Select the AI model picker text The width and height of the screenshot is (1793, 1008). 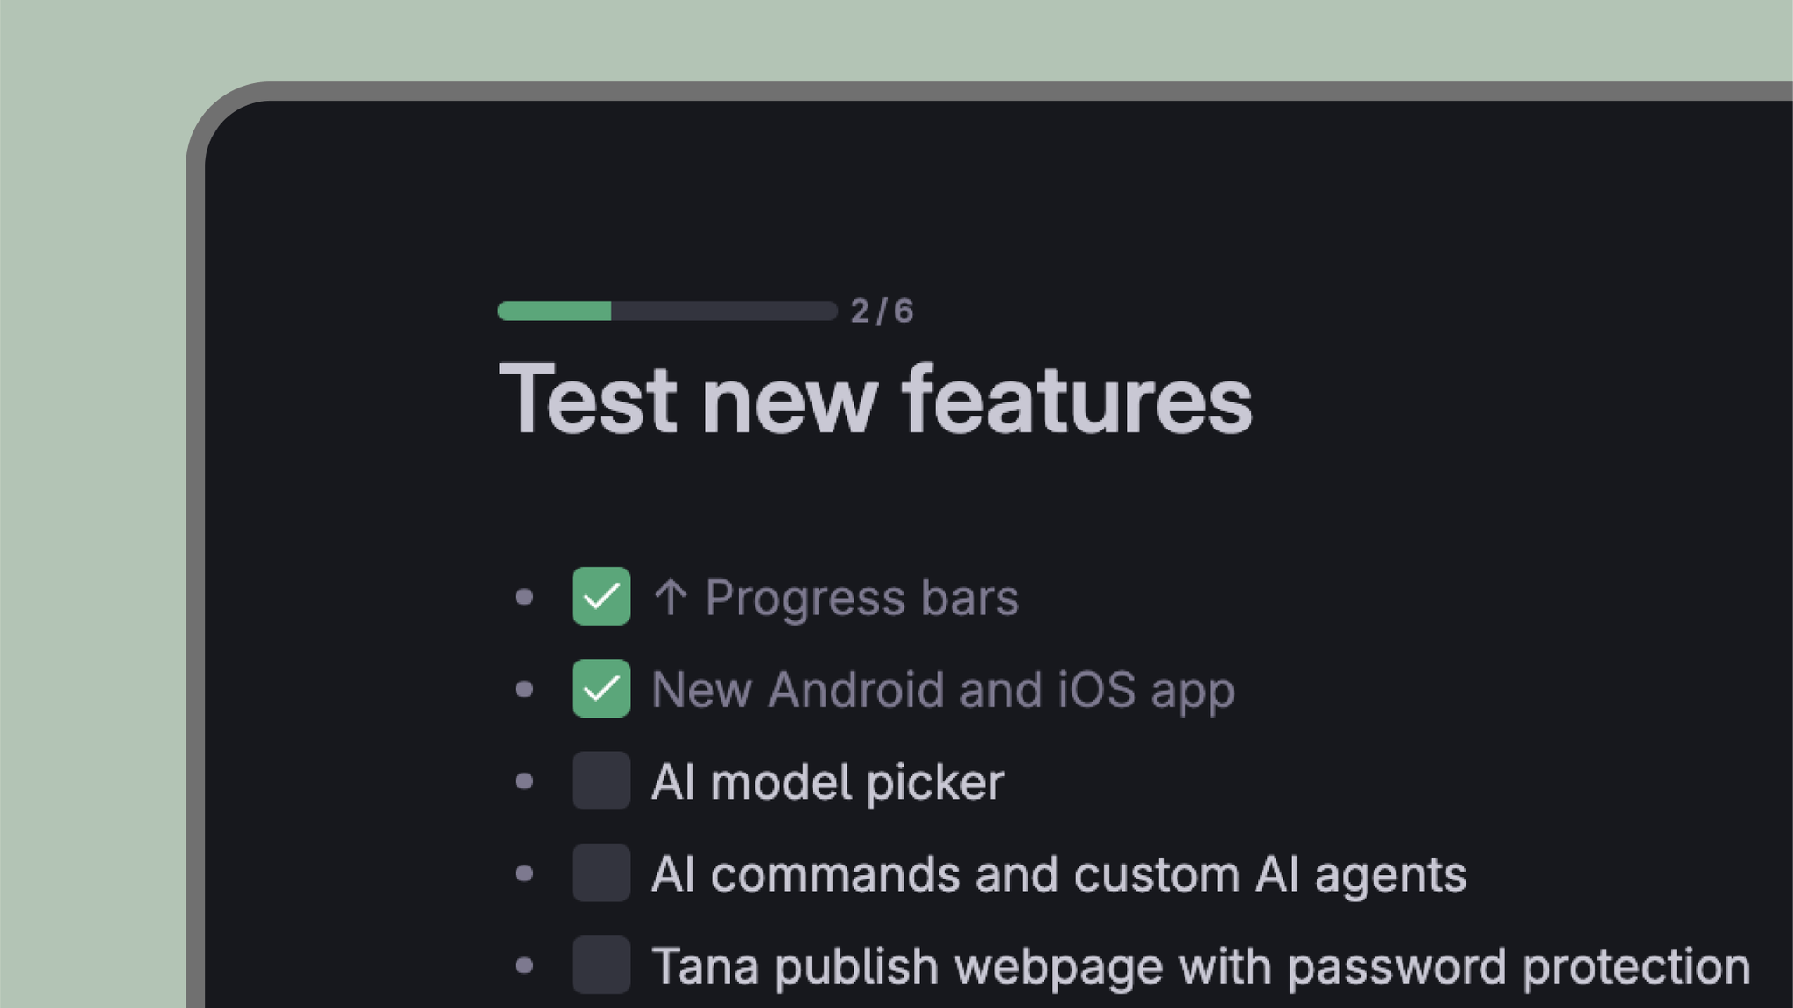[x=829, y=782]
